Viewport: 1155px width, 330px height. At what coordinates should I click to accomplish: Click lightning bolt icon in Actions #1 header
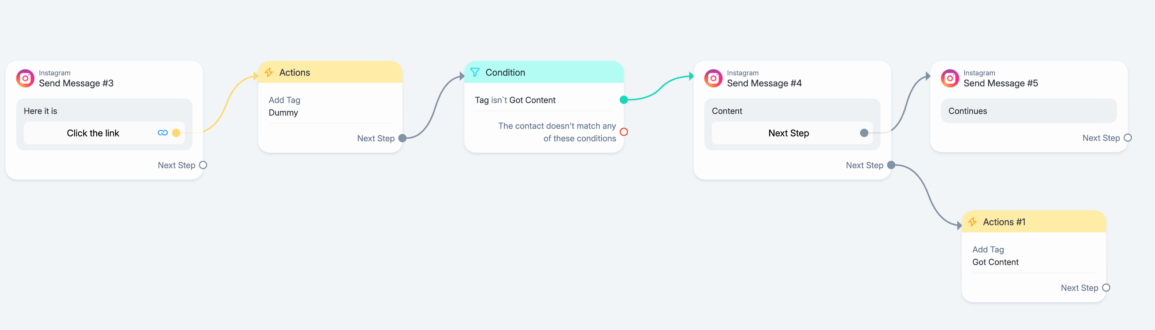click(973, 222)
